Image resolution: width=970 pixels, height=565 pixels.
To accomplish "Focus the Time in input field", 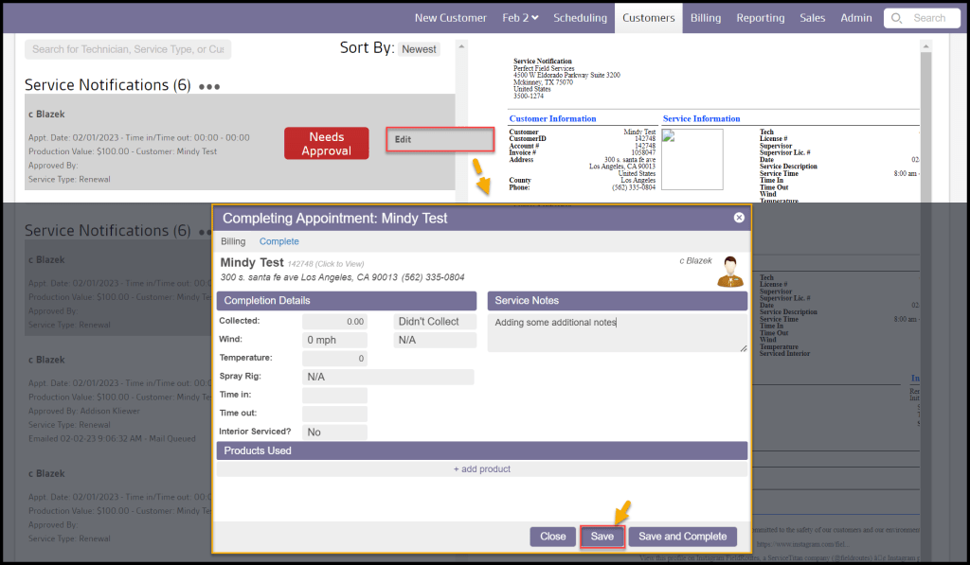I will [x=334, y=396].
